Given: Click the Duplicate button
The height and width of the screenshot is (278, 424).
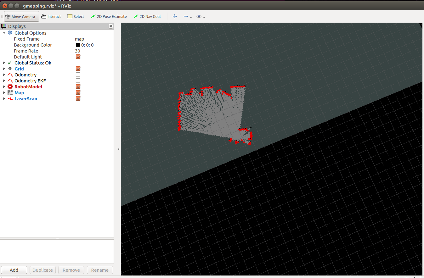Looking at the screenshot, I should tap(42, 270).
